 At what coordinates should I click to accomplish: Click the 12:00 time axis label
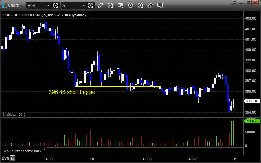[147, 159]
